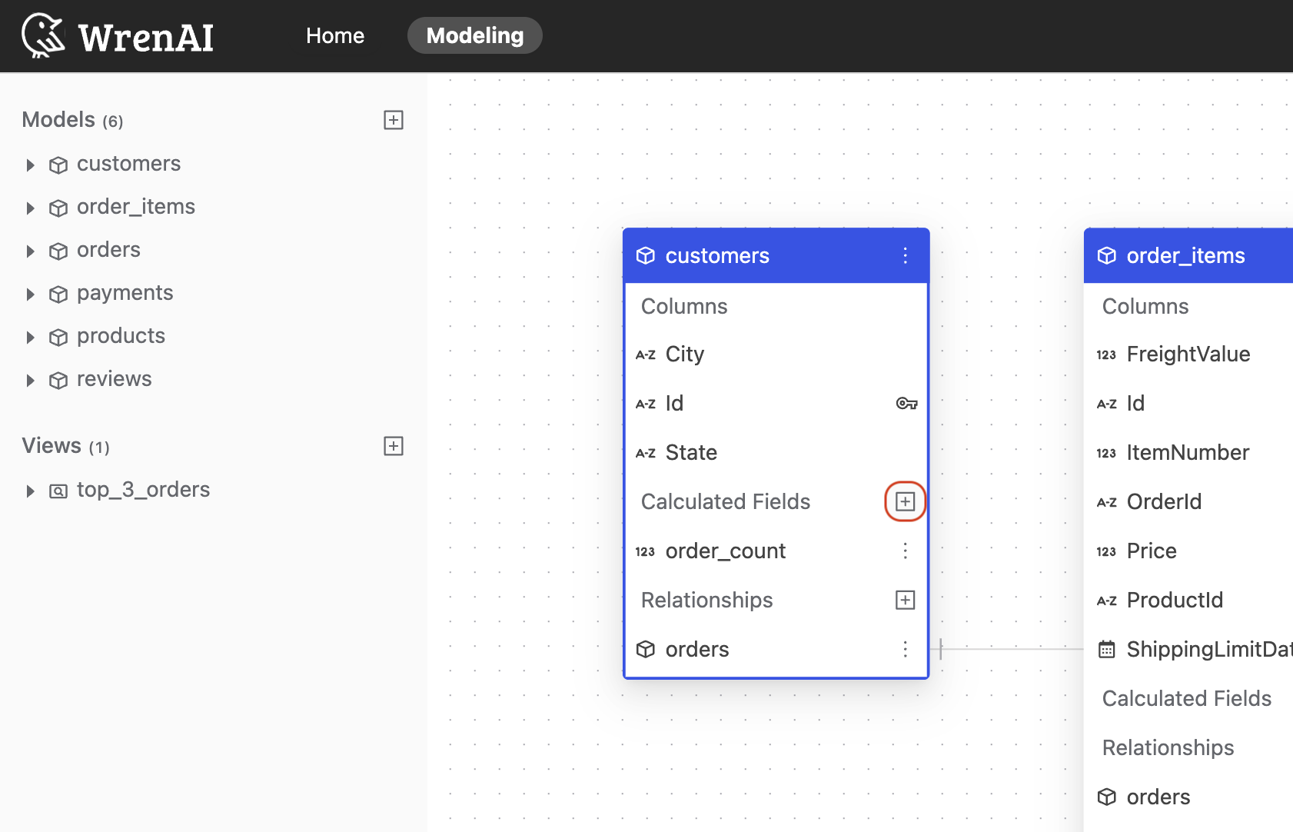Select reviews in the Models list

[114, 379]
